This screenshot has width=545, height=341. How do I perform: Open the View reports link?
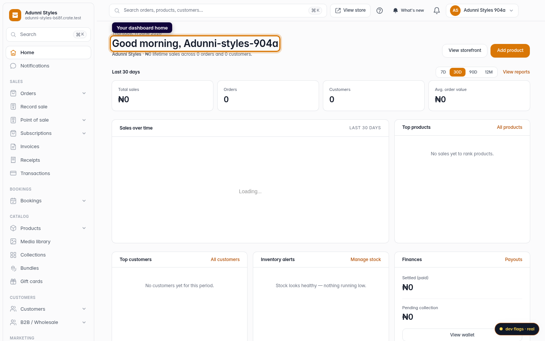coord(516,72)
